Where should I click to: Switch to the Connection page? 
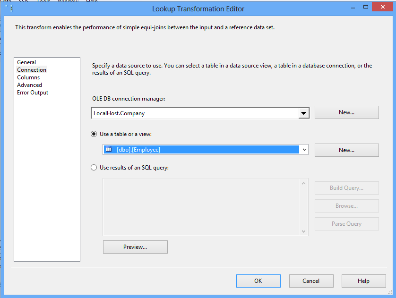point(32,69)
